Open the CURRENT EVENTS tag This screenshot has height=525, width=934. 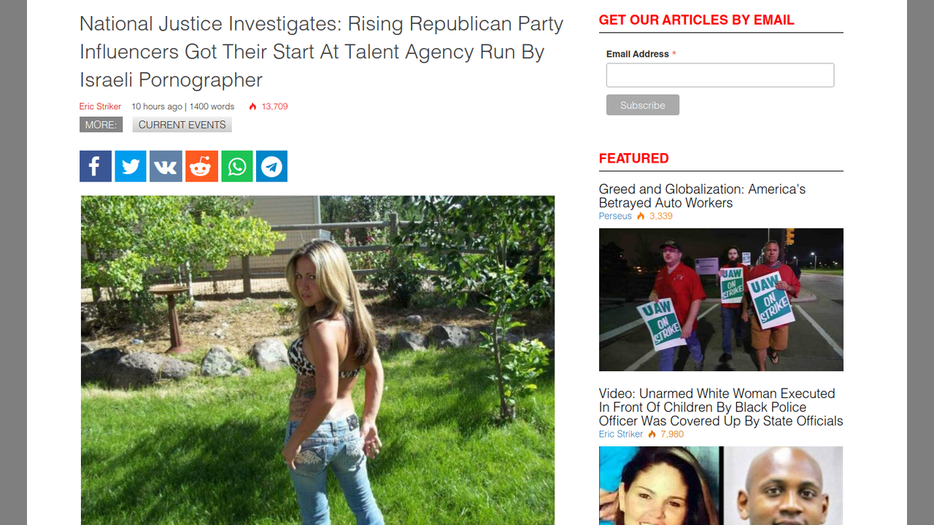[x=182, y=125]
